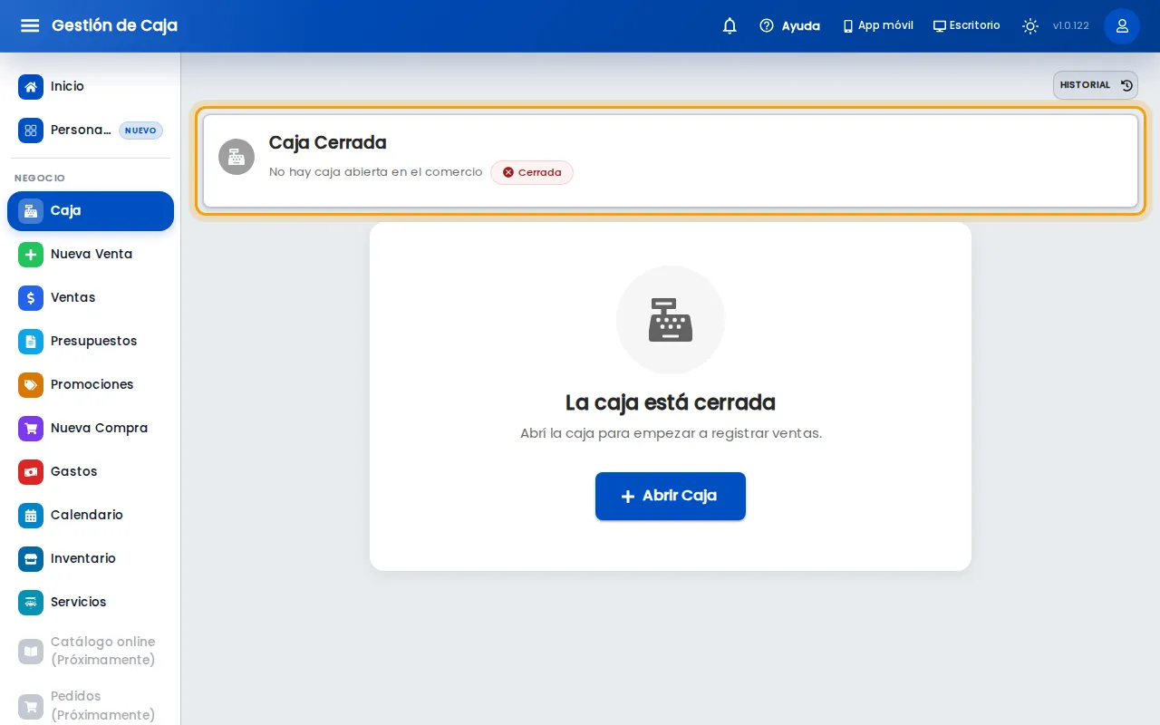Click the Ventas dollar icon
The height and width of the screenshot is (725, 1160).
tap(31, 297)
